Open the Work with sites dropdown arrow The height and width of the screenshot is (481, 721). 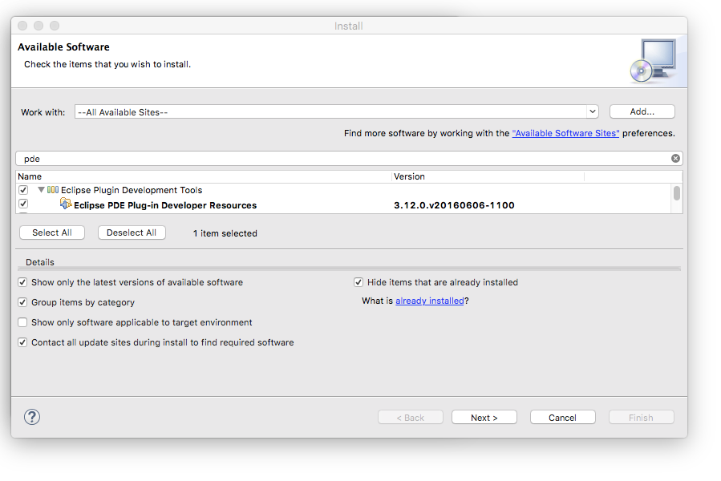(x=592, y=111)
